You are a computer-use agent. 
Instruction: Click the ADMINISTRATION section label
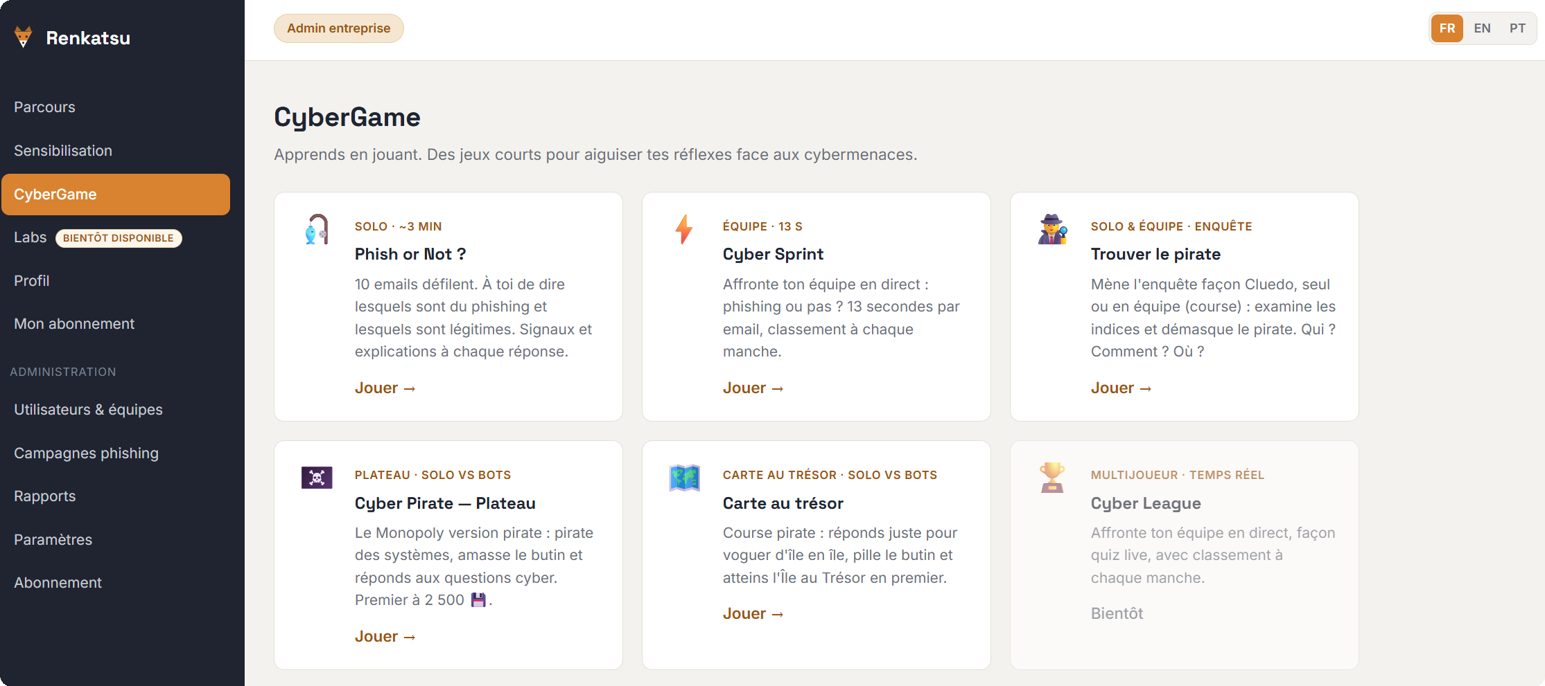click(x=63, y=372)
